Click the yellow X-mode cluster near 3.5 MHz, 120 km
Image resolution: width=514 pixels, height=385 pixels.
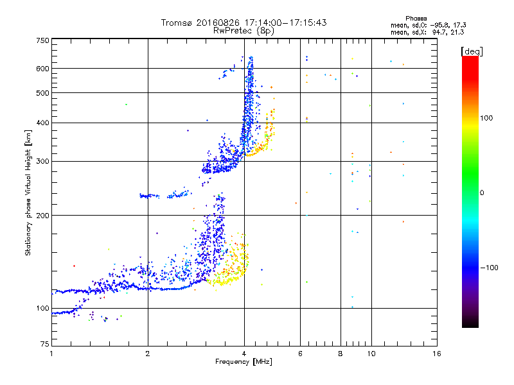pyautogui.click(x=224, y=280)
